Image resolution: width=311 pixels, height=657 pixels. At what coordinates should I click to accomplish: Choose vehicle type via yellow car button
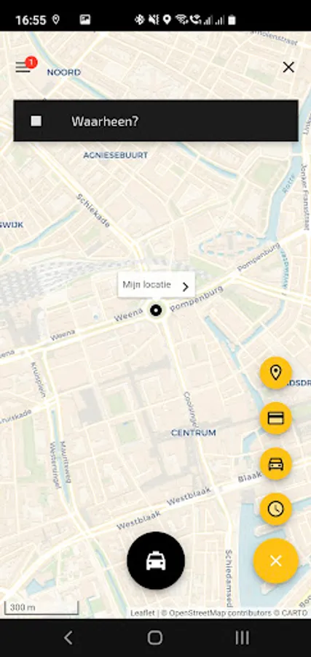pyautogui.click(x=275, y=464)
